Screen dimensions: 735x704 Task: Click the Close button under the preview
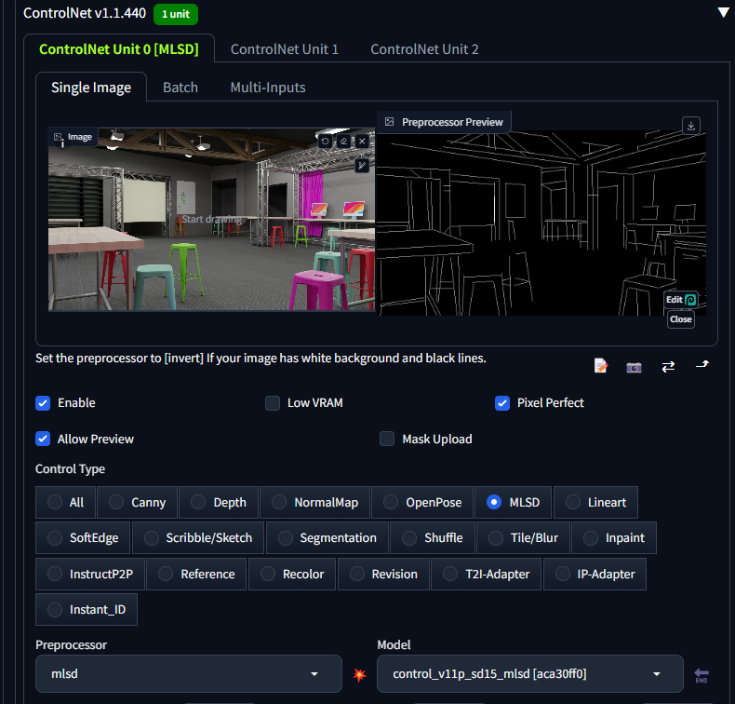680,319
